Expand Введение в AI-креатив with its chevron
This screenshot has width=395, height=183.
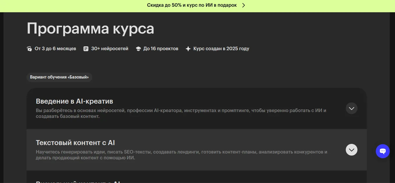352,108
